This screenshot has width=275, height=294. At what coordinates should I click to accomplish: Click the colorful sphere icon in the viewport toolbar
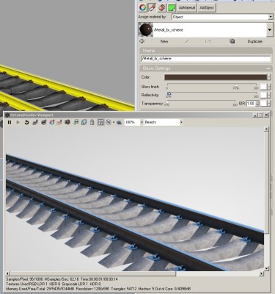(x=51, y=122)
